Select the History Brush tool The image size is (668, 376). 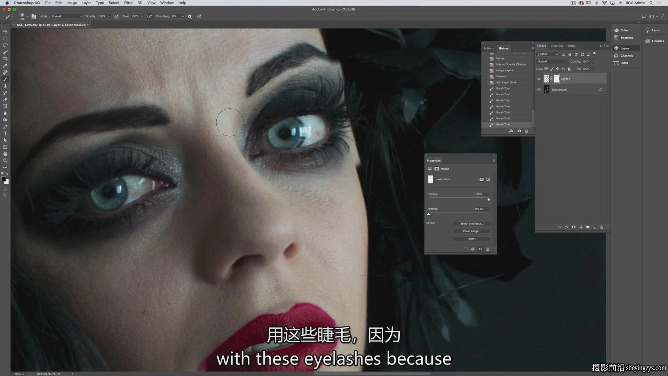(5, 93)
